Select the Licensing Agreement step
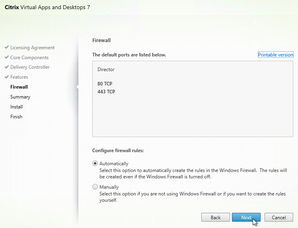Image resolution: width=298 pixels, height=228 pixels. coord(33,48)
